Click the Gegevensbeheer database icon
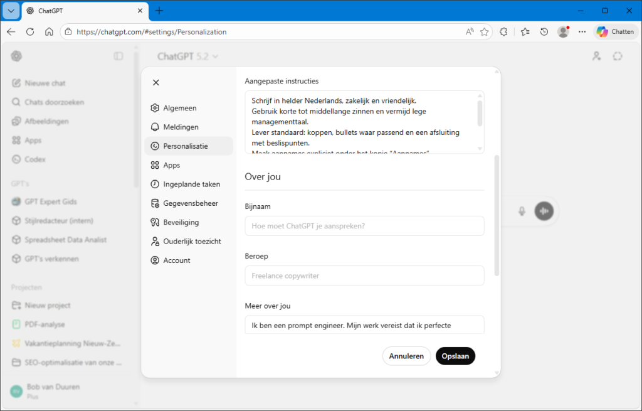Image resolution: width=642 pixels, height=411 pixels. (155, 203)
